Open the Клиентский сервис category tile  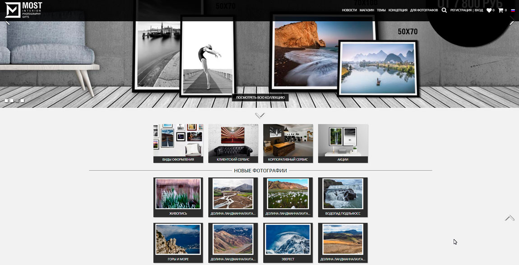click(x=233, y=143)
